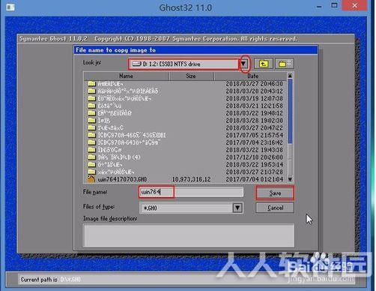Open the Look in drive dropdown arrow
376x291 pixels.
pos(243,64)
